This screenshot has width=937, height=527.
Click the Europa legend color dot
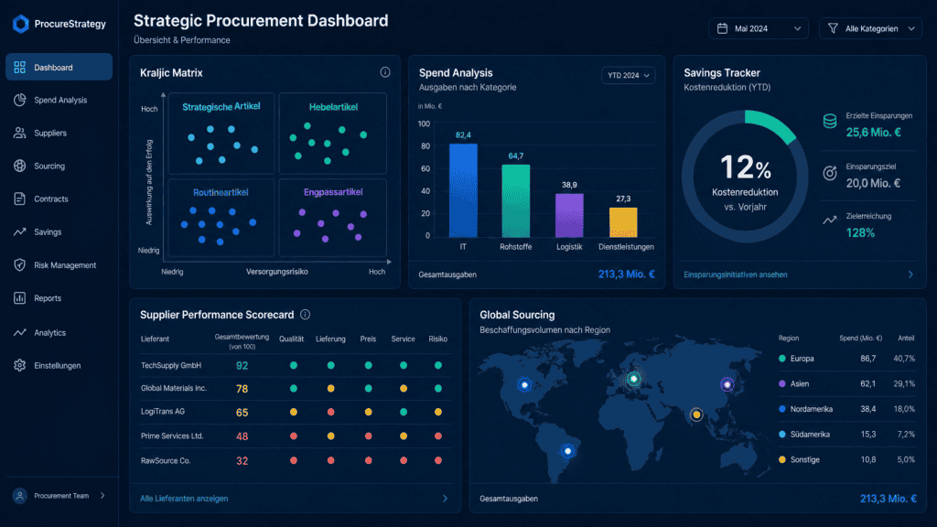tap(782, 359)
